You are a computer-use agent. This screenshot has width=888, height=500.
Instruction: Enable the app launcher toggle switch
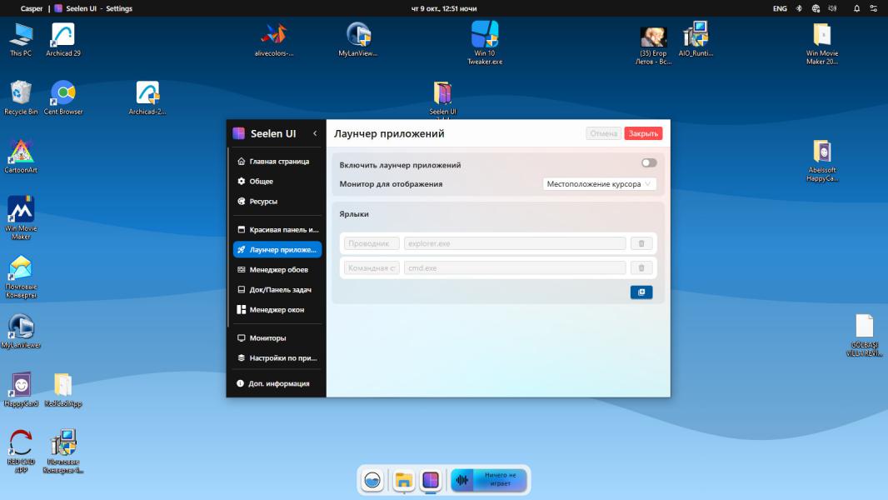pyautogui.click(x=648, y=163)
